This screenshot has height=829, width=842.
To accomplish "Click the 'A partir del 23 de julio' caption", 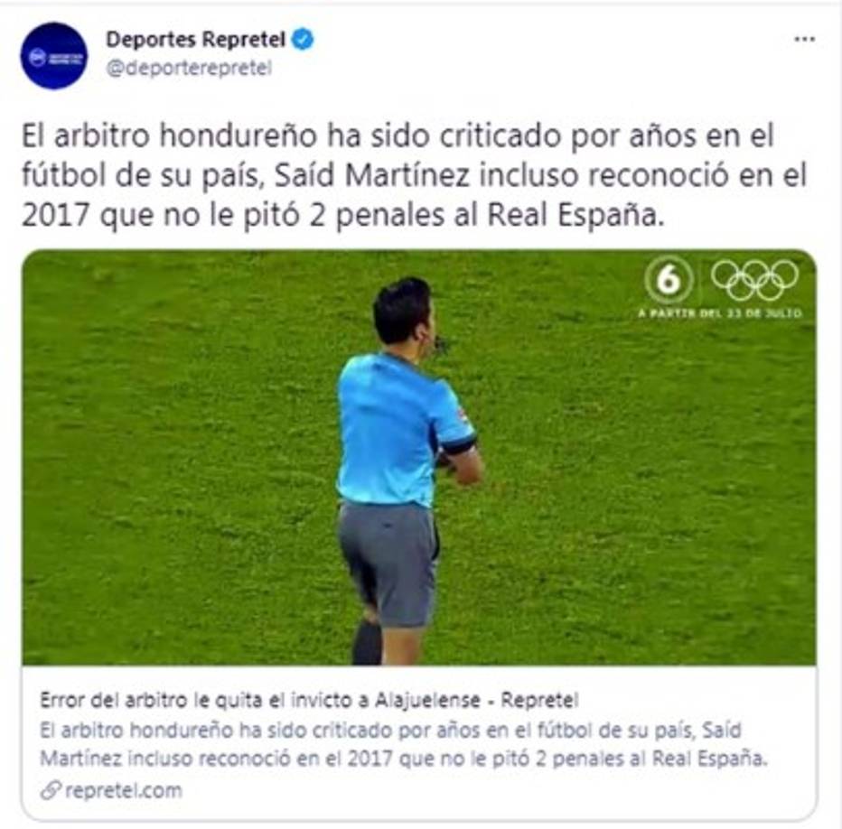I will point(720,312).
